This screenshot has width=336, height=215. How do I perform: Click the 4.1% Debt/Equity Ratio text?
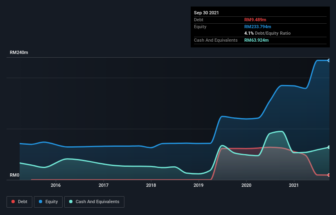pos(267,34)
